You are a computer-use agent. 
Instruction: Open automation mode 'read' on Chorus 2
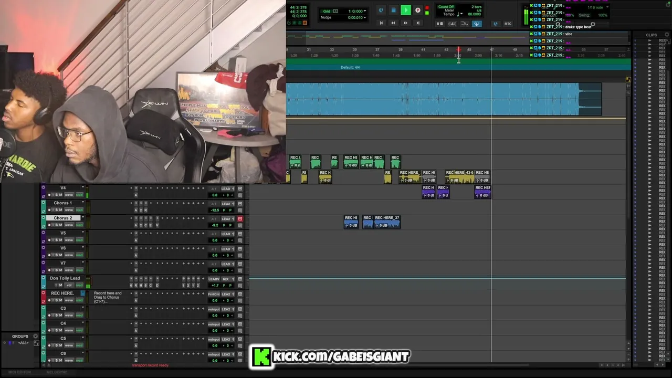click(79, 225)
